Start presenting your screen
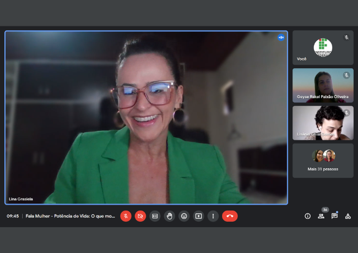This screenshot has height=253, width=358. click(198, 216)
